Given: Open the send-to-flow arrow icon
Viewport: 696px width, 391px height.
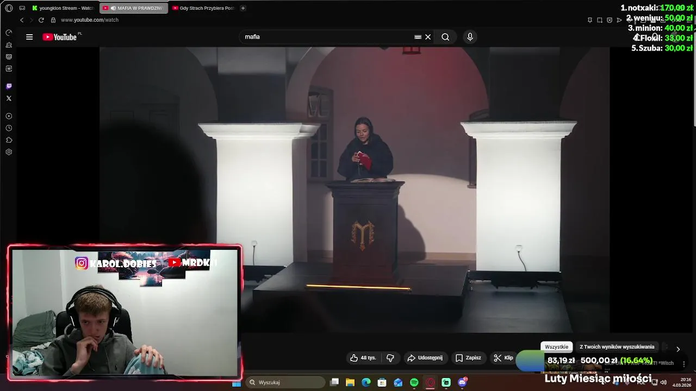Looking at the screenshot, I should 619,20.
